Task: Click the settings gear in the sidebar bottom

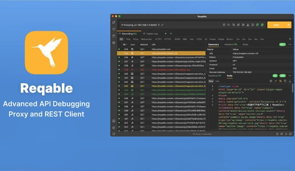Action: click(114, 128)
